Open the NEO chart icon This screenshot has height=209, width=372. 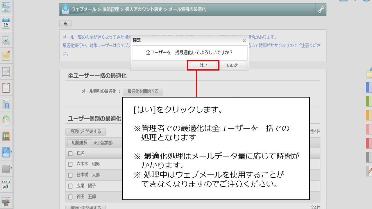pos(6,152)
